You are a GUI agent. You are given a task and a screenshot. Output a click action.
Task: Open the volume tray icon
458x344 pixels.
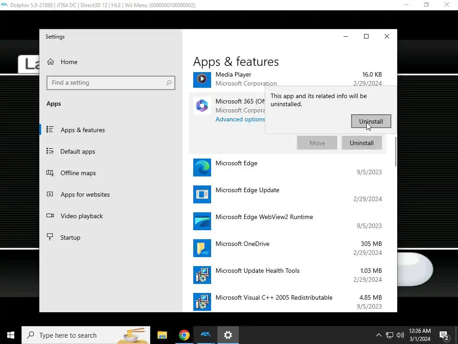pyautogui.click(x=400, y=335)
